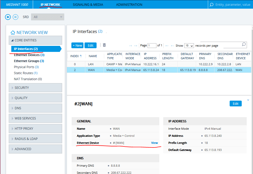
Task: Expand the RADIUS & LDAP section
Action: (x=35, y=139)
